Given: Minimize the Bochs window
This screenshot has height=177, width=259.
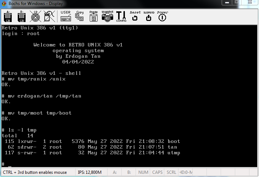Looking at the screenshot, I should (x=227, y=2).
